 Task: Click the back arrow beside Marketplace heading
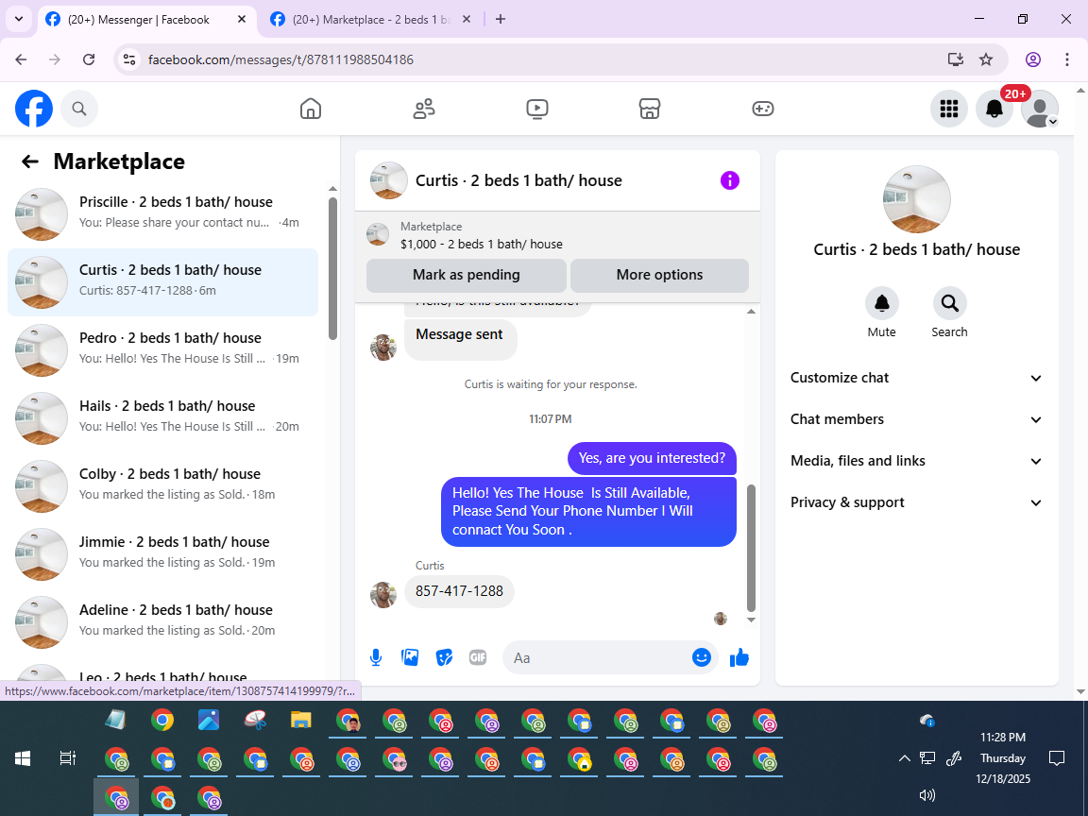(30, 161)
